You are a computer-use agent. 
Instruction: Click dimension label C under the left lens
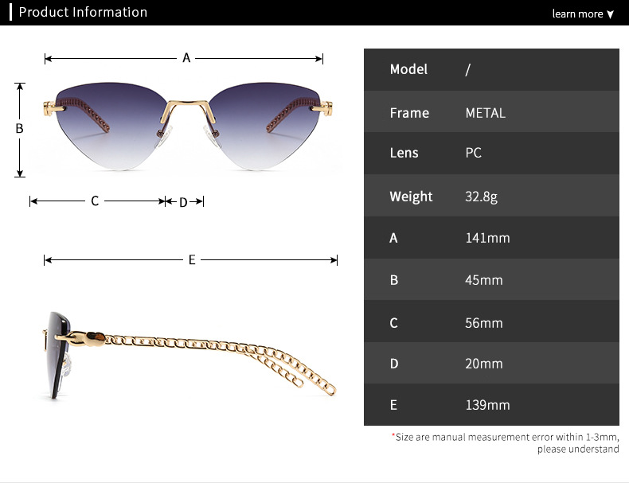[95, 201]
